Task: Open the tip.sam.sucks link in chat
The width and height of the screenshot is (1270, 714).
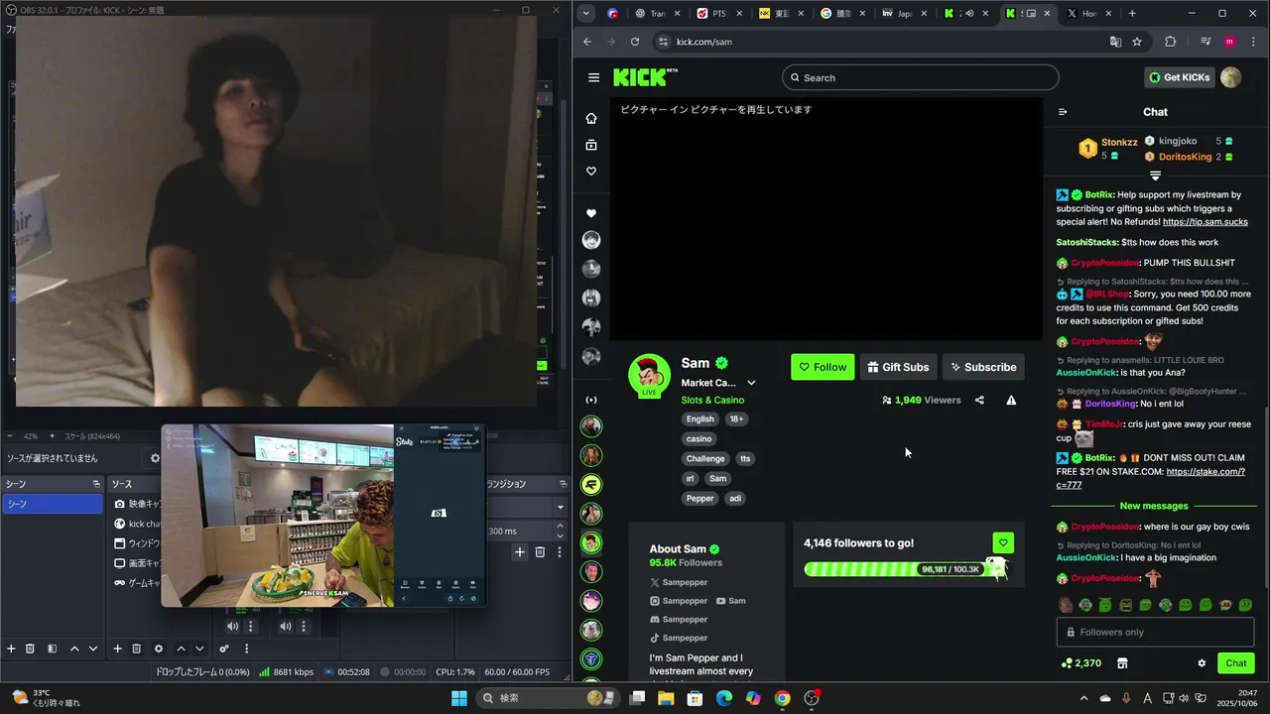Action: coord(1206,222)
